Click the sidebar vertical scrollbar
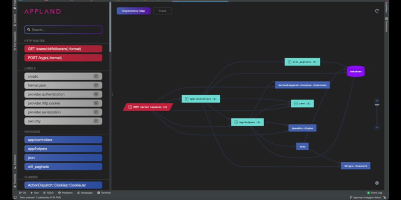Image resolution: width=401 pixels, height=200 pixels. [x=110, y=27]
